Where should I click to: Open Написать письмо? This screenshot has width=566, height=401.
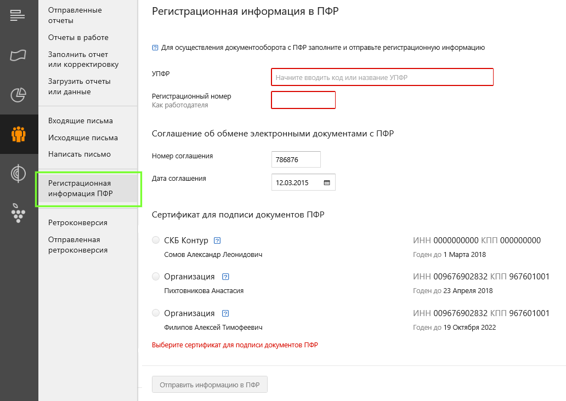80,154
